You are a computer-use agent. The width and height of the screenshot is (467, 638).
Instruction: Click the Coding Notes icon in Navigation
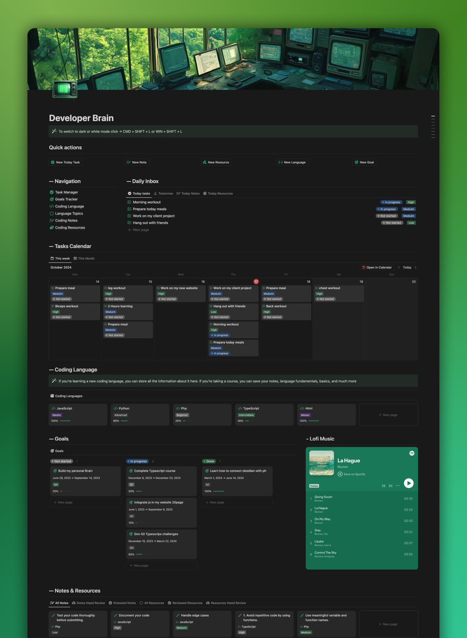[x=52, y=221]
